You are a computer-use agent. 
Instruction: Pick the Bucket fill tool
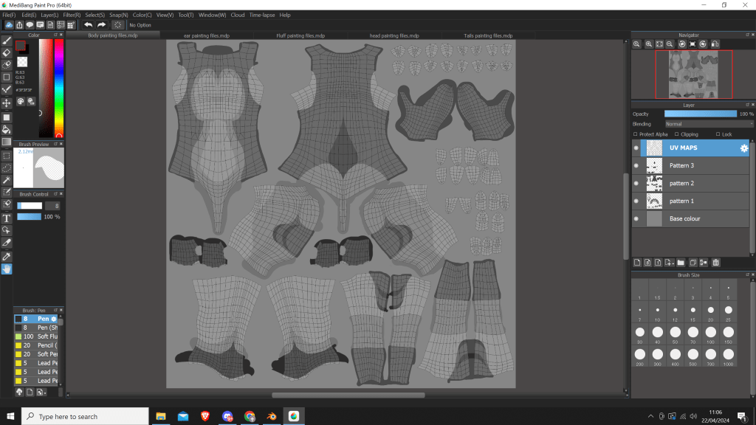7,129
